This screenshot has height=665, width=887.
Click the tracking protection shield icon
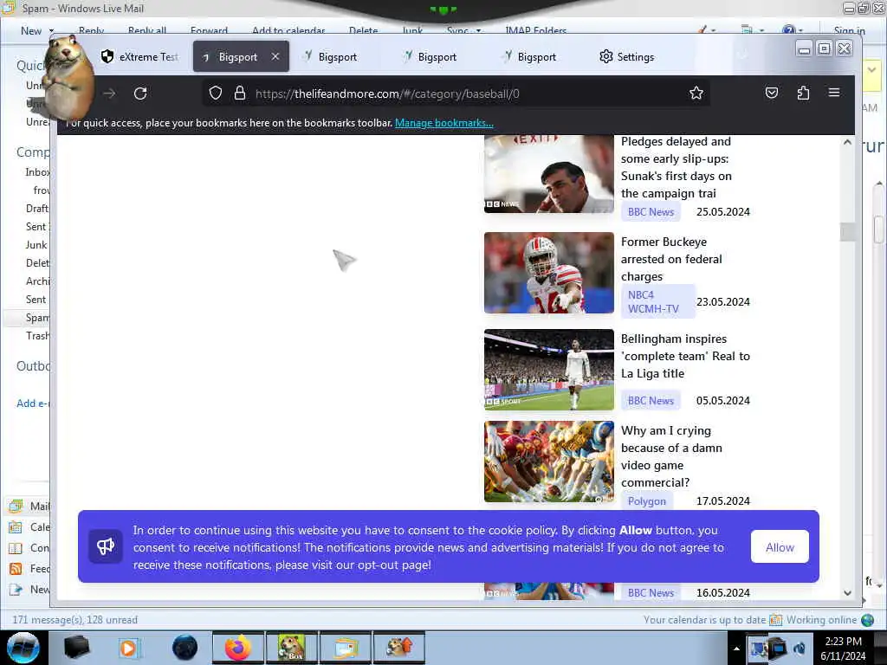[215, 94]
